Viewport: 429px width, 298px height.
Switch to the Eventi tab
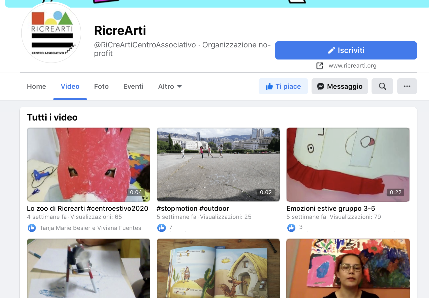point(133,86)
